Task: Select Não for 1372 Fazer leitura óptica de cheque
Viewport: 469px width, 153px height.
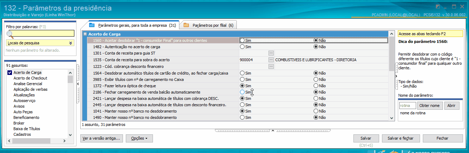Action: point(316,85)
